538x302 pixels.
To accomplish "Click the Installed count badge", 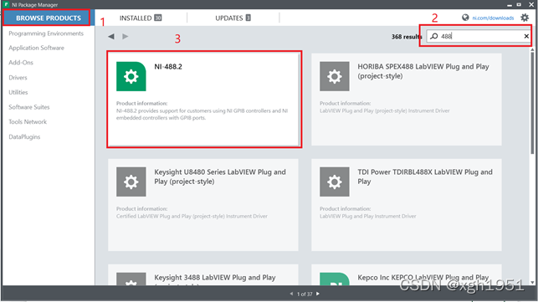I will 158,18.
